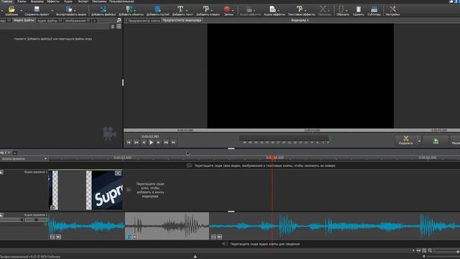
Task: Add new sequence with plus button
Action: (14, 153)
